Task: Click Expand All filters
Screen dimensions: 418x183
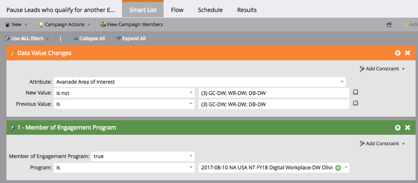Action: [x=131, y=38]
